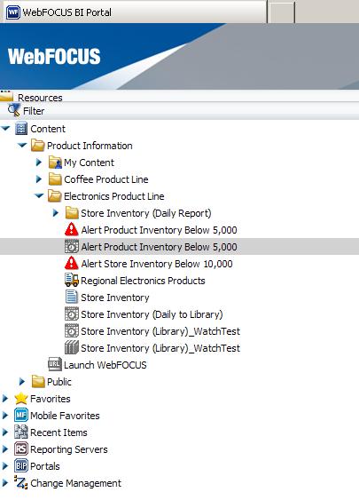
Task: Expand the My Content folder arrow
Action: [x=39, y=163]
